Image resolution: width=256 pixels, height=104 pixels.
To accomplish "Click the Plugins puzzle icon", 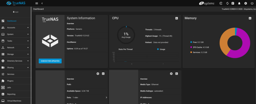I will [x=3, y=81].
